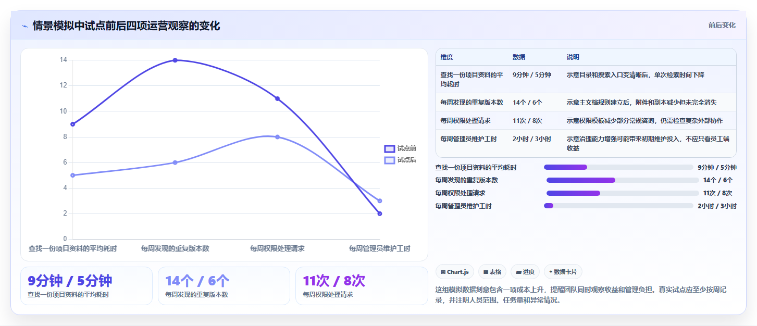This screenshot has width=757, height=326.
Task: Select table cell 查找一份项目资料的平均耗时
Action: 471,79
